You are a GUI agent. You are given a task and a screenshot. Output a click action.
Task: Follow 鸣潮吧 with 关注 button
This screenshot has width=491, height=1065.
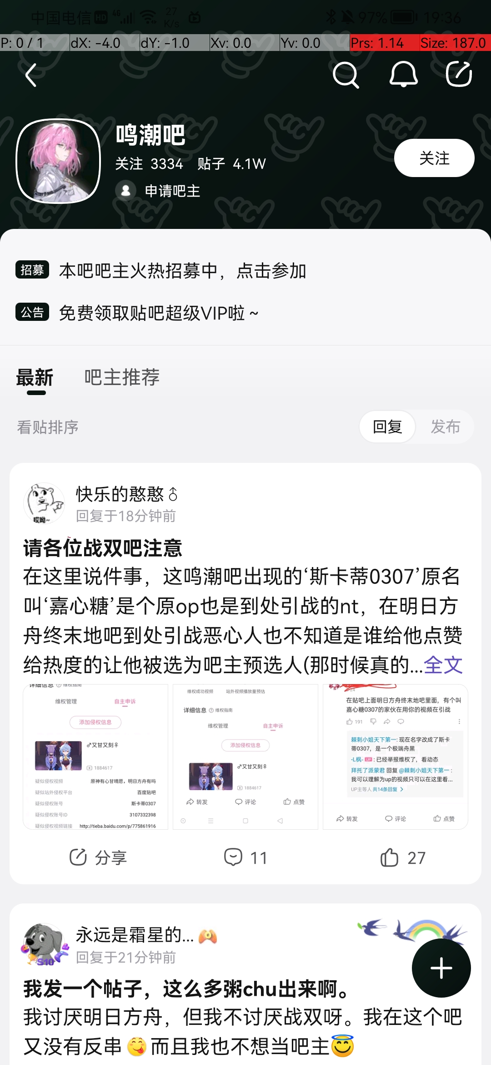pos(434,158)
